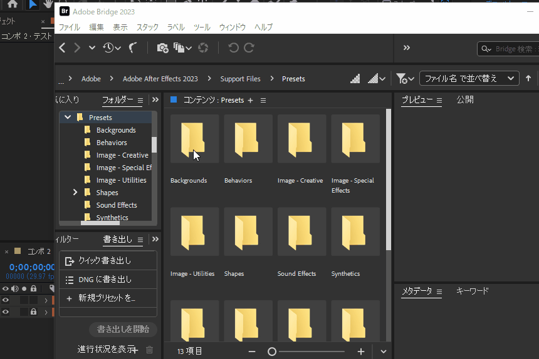The height and width of the screenshot is (359, 539).
Task: Open the search options magnifier dropdown
Action: [x=486, y=49]
